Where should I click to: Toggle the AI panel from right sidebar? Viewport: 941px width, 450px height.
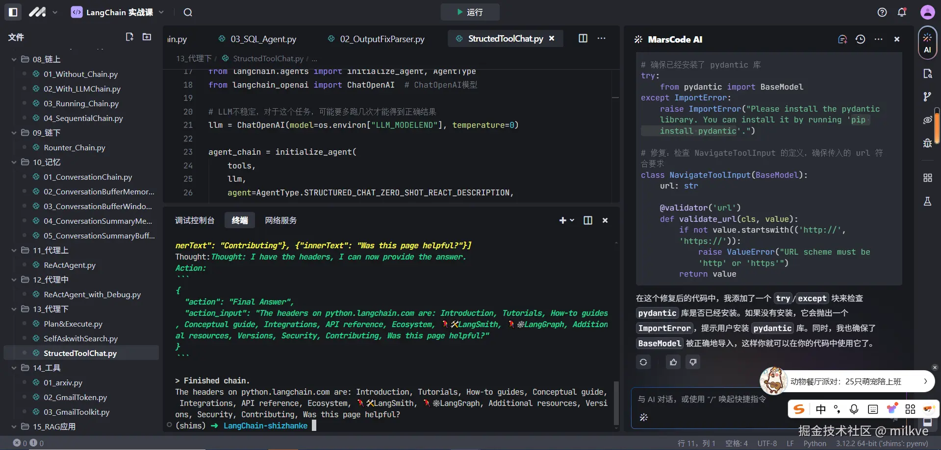(x=927, y=43)
